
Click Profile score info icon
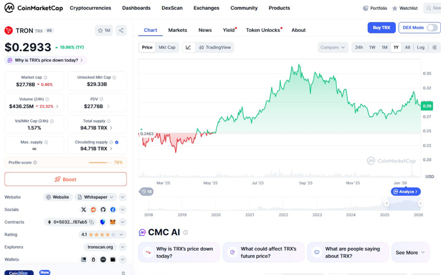click(35, 162)
